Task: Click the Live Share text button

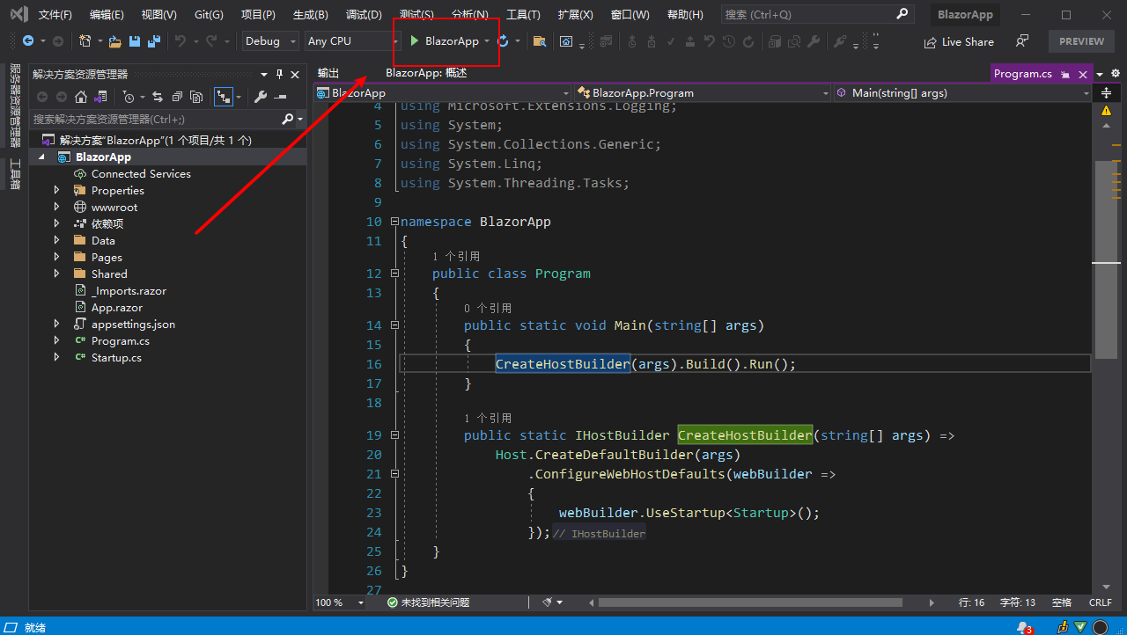Action: click(968, 41)
